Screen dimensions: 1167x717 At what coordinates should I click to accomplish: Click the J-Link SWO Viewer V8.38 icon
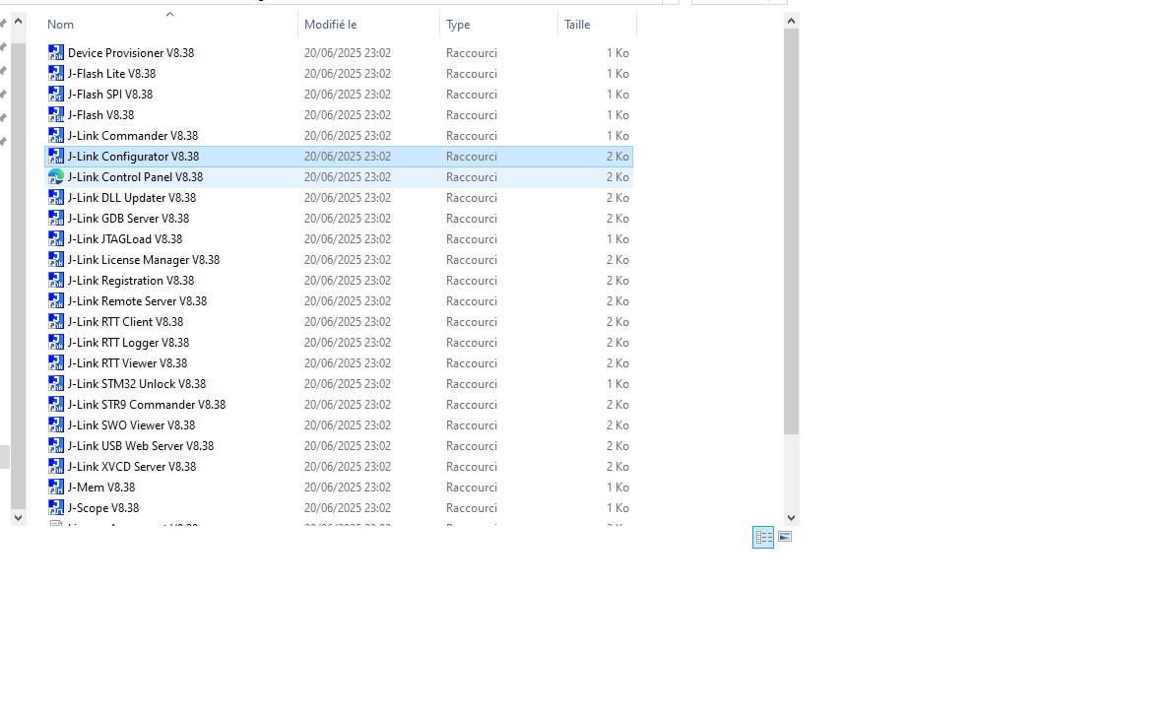pos(56,425)
